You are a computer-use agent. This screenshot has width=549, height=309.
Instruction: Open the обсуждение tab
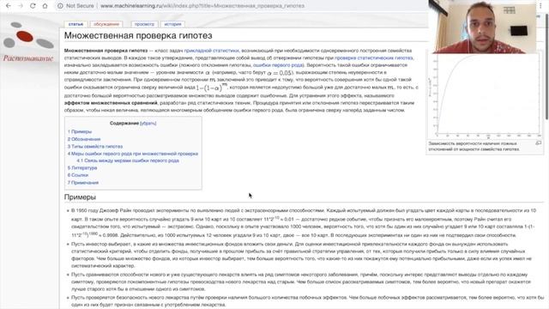pos(106,24)
